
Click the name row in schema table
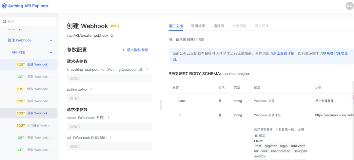pos(261,101)
